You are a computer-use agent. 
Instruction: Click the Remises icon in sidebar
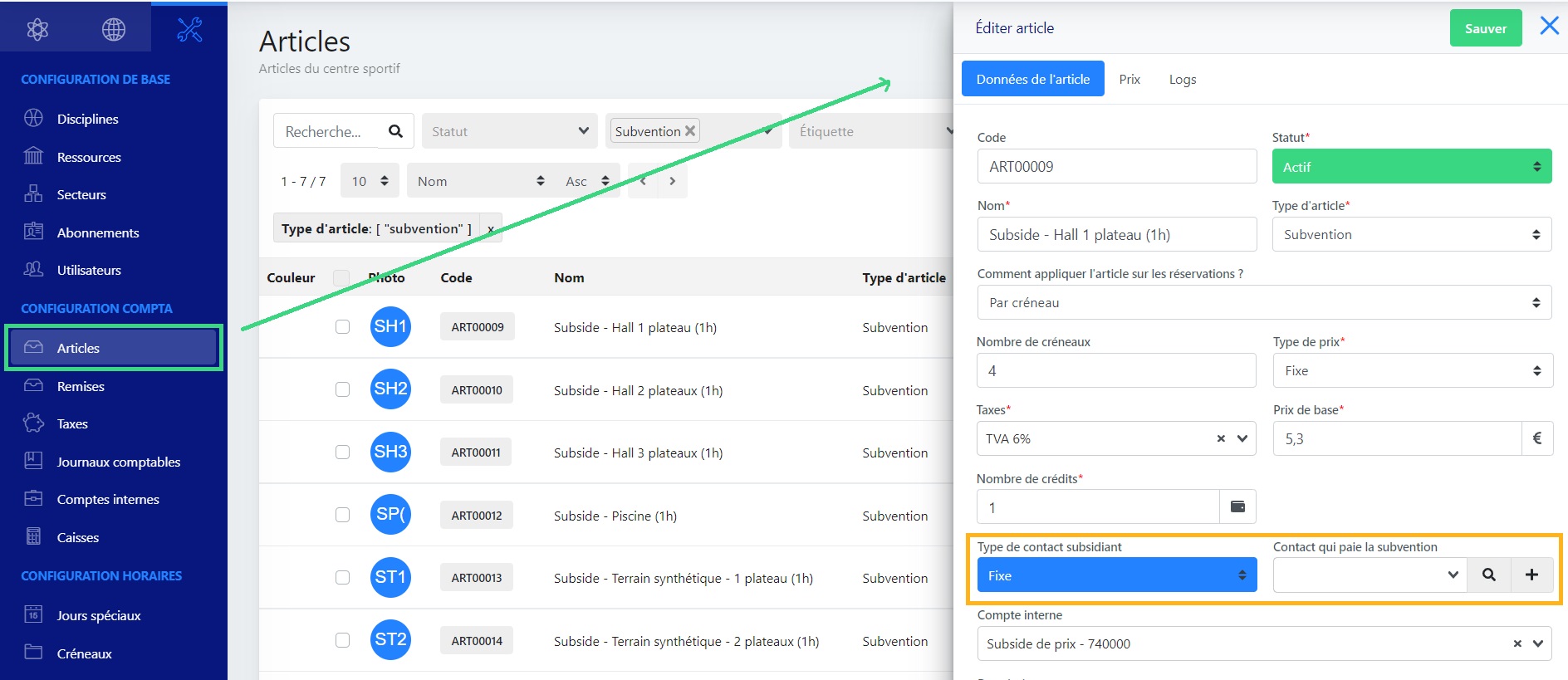point(33,385)
